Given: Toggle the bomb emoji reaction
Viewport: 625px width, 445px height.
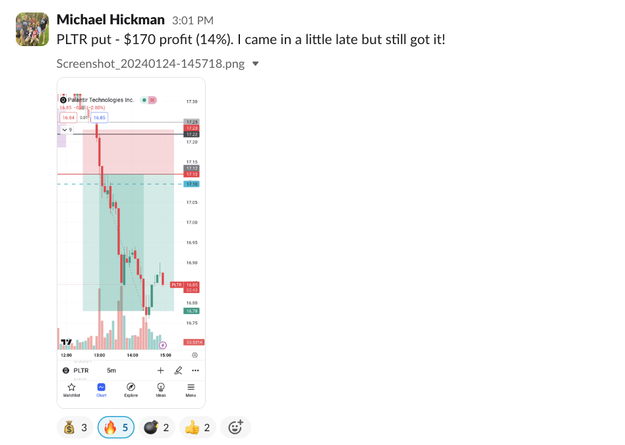Looking at the screenshot, I should [x=157, y=428].
